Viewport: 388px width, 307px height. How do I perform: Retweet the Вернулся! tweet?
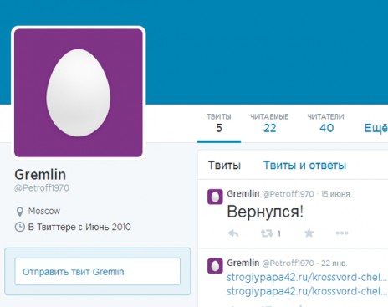tap(267, 233)
